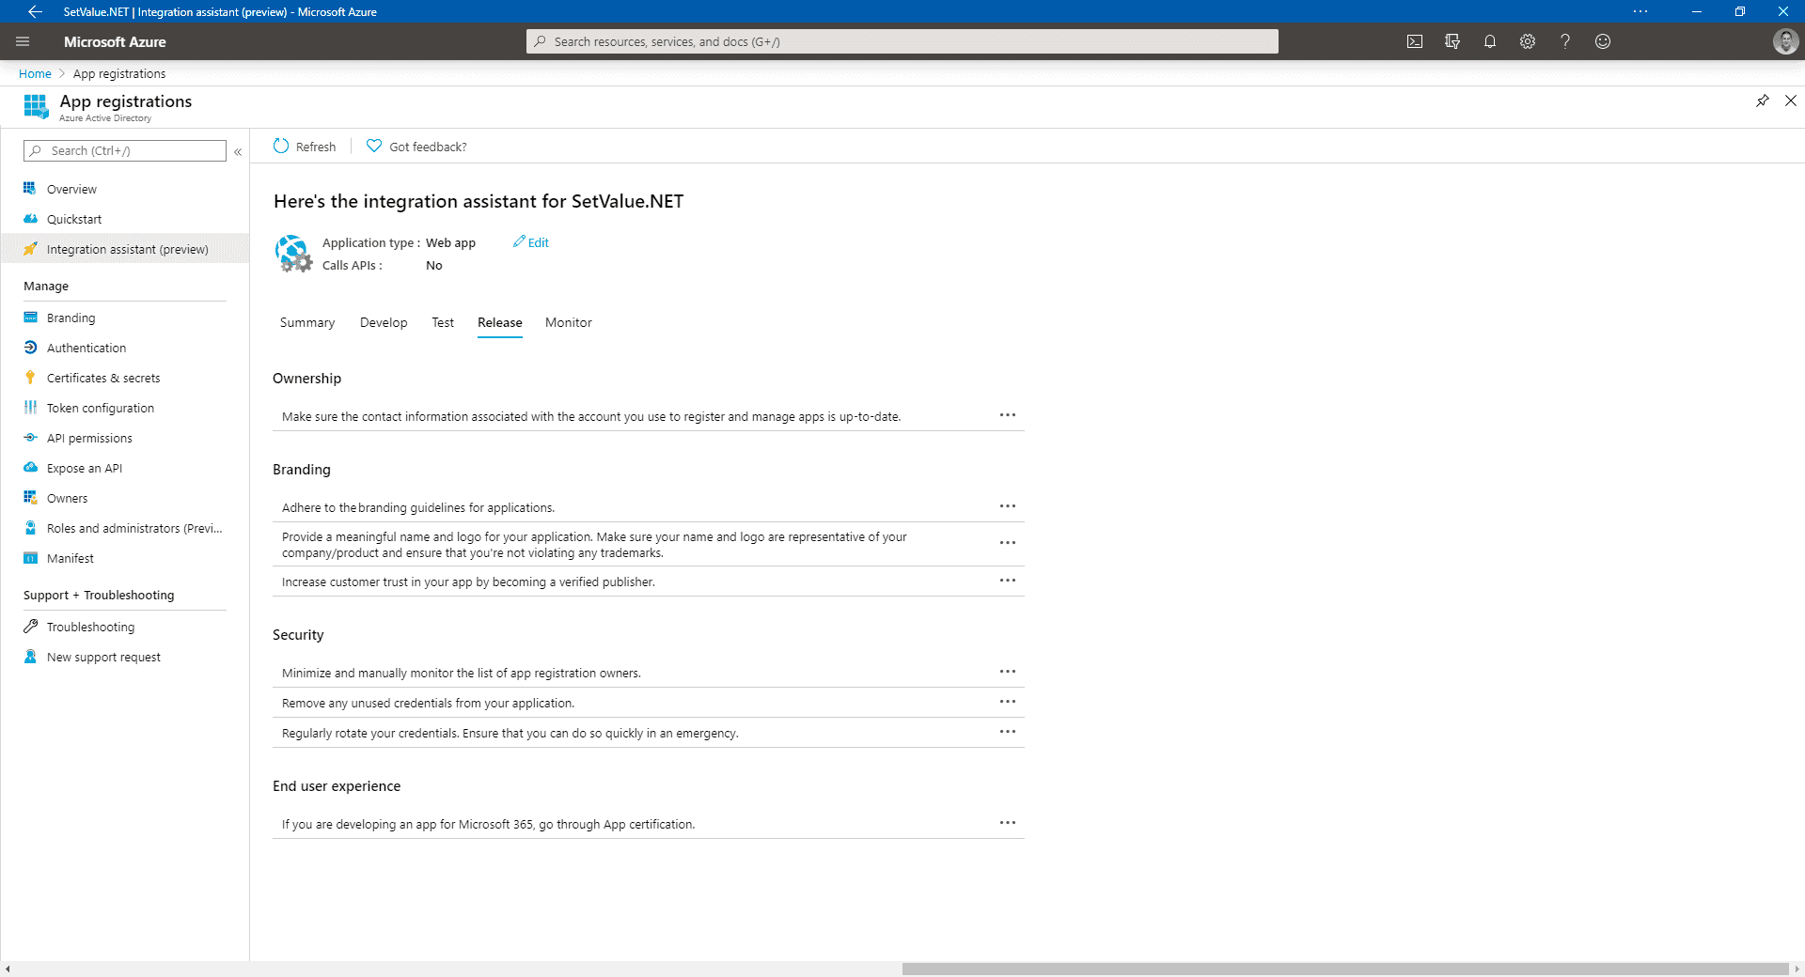Screen dimensions: 1805x977
Task: Open Cloud Shell from the top bar
Action: pyautogui.click(x=1415, y=41)
